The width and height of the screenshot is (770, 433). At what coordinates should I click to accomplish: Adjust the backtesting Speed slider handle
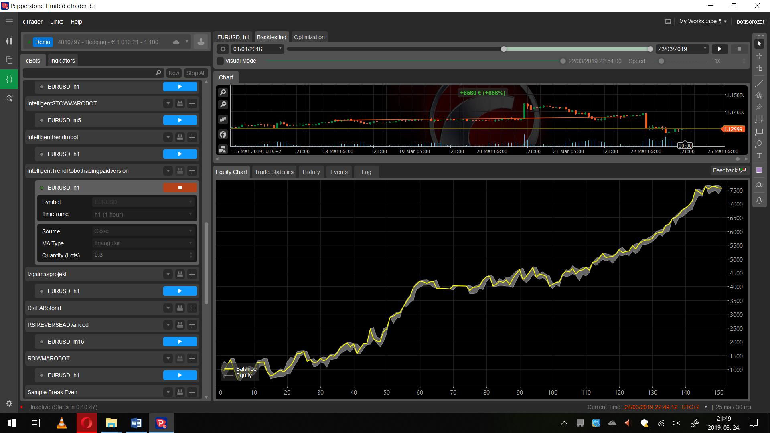coord(661,61)
